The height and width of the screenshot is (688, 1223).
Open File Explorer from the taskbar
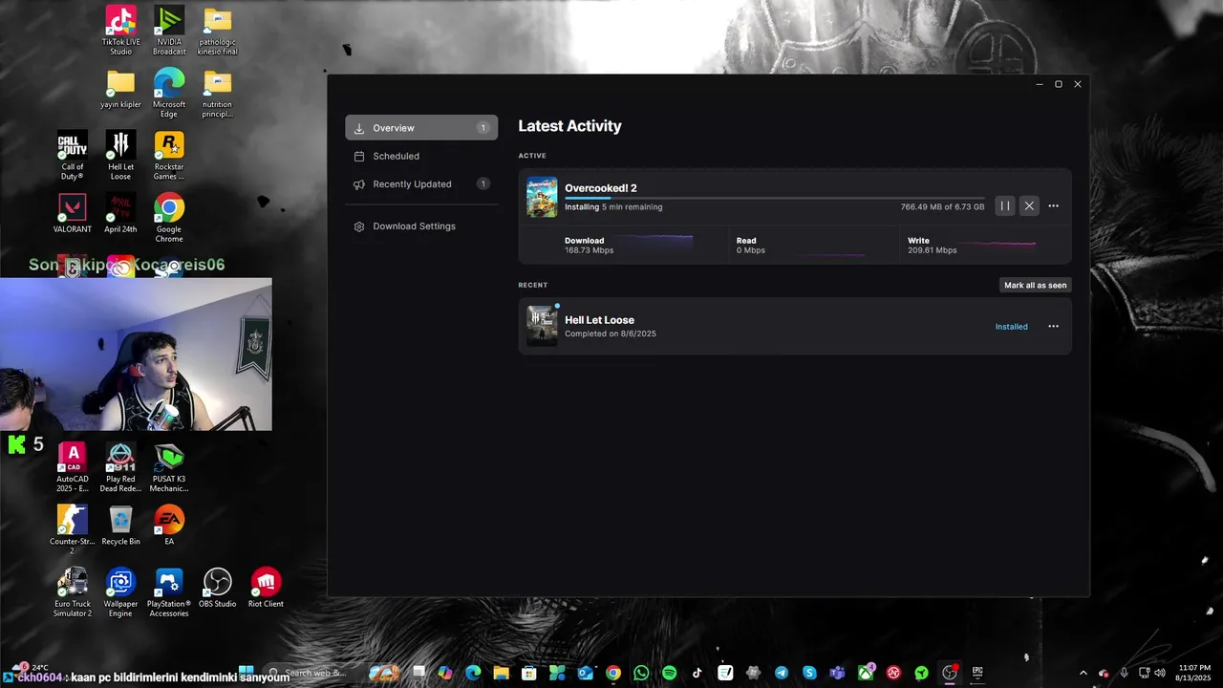tap(501, 673)
